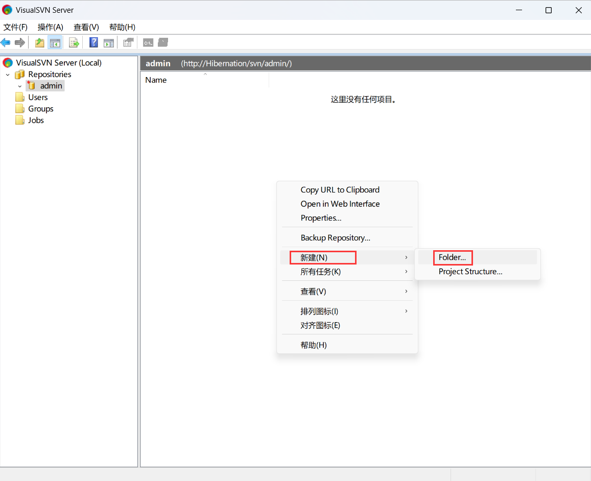Click the Users folder icon

(x=20, y=97)
